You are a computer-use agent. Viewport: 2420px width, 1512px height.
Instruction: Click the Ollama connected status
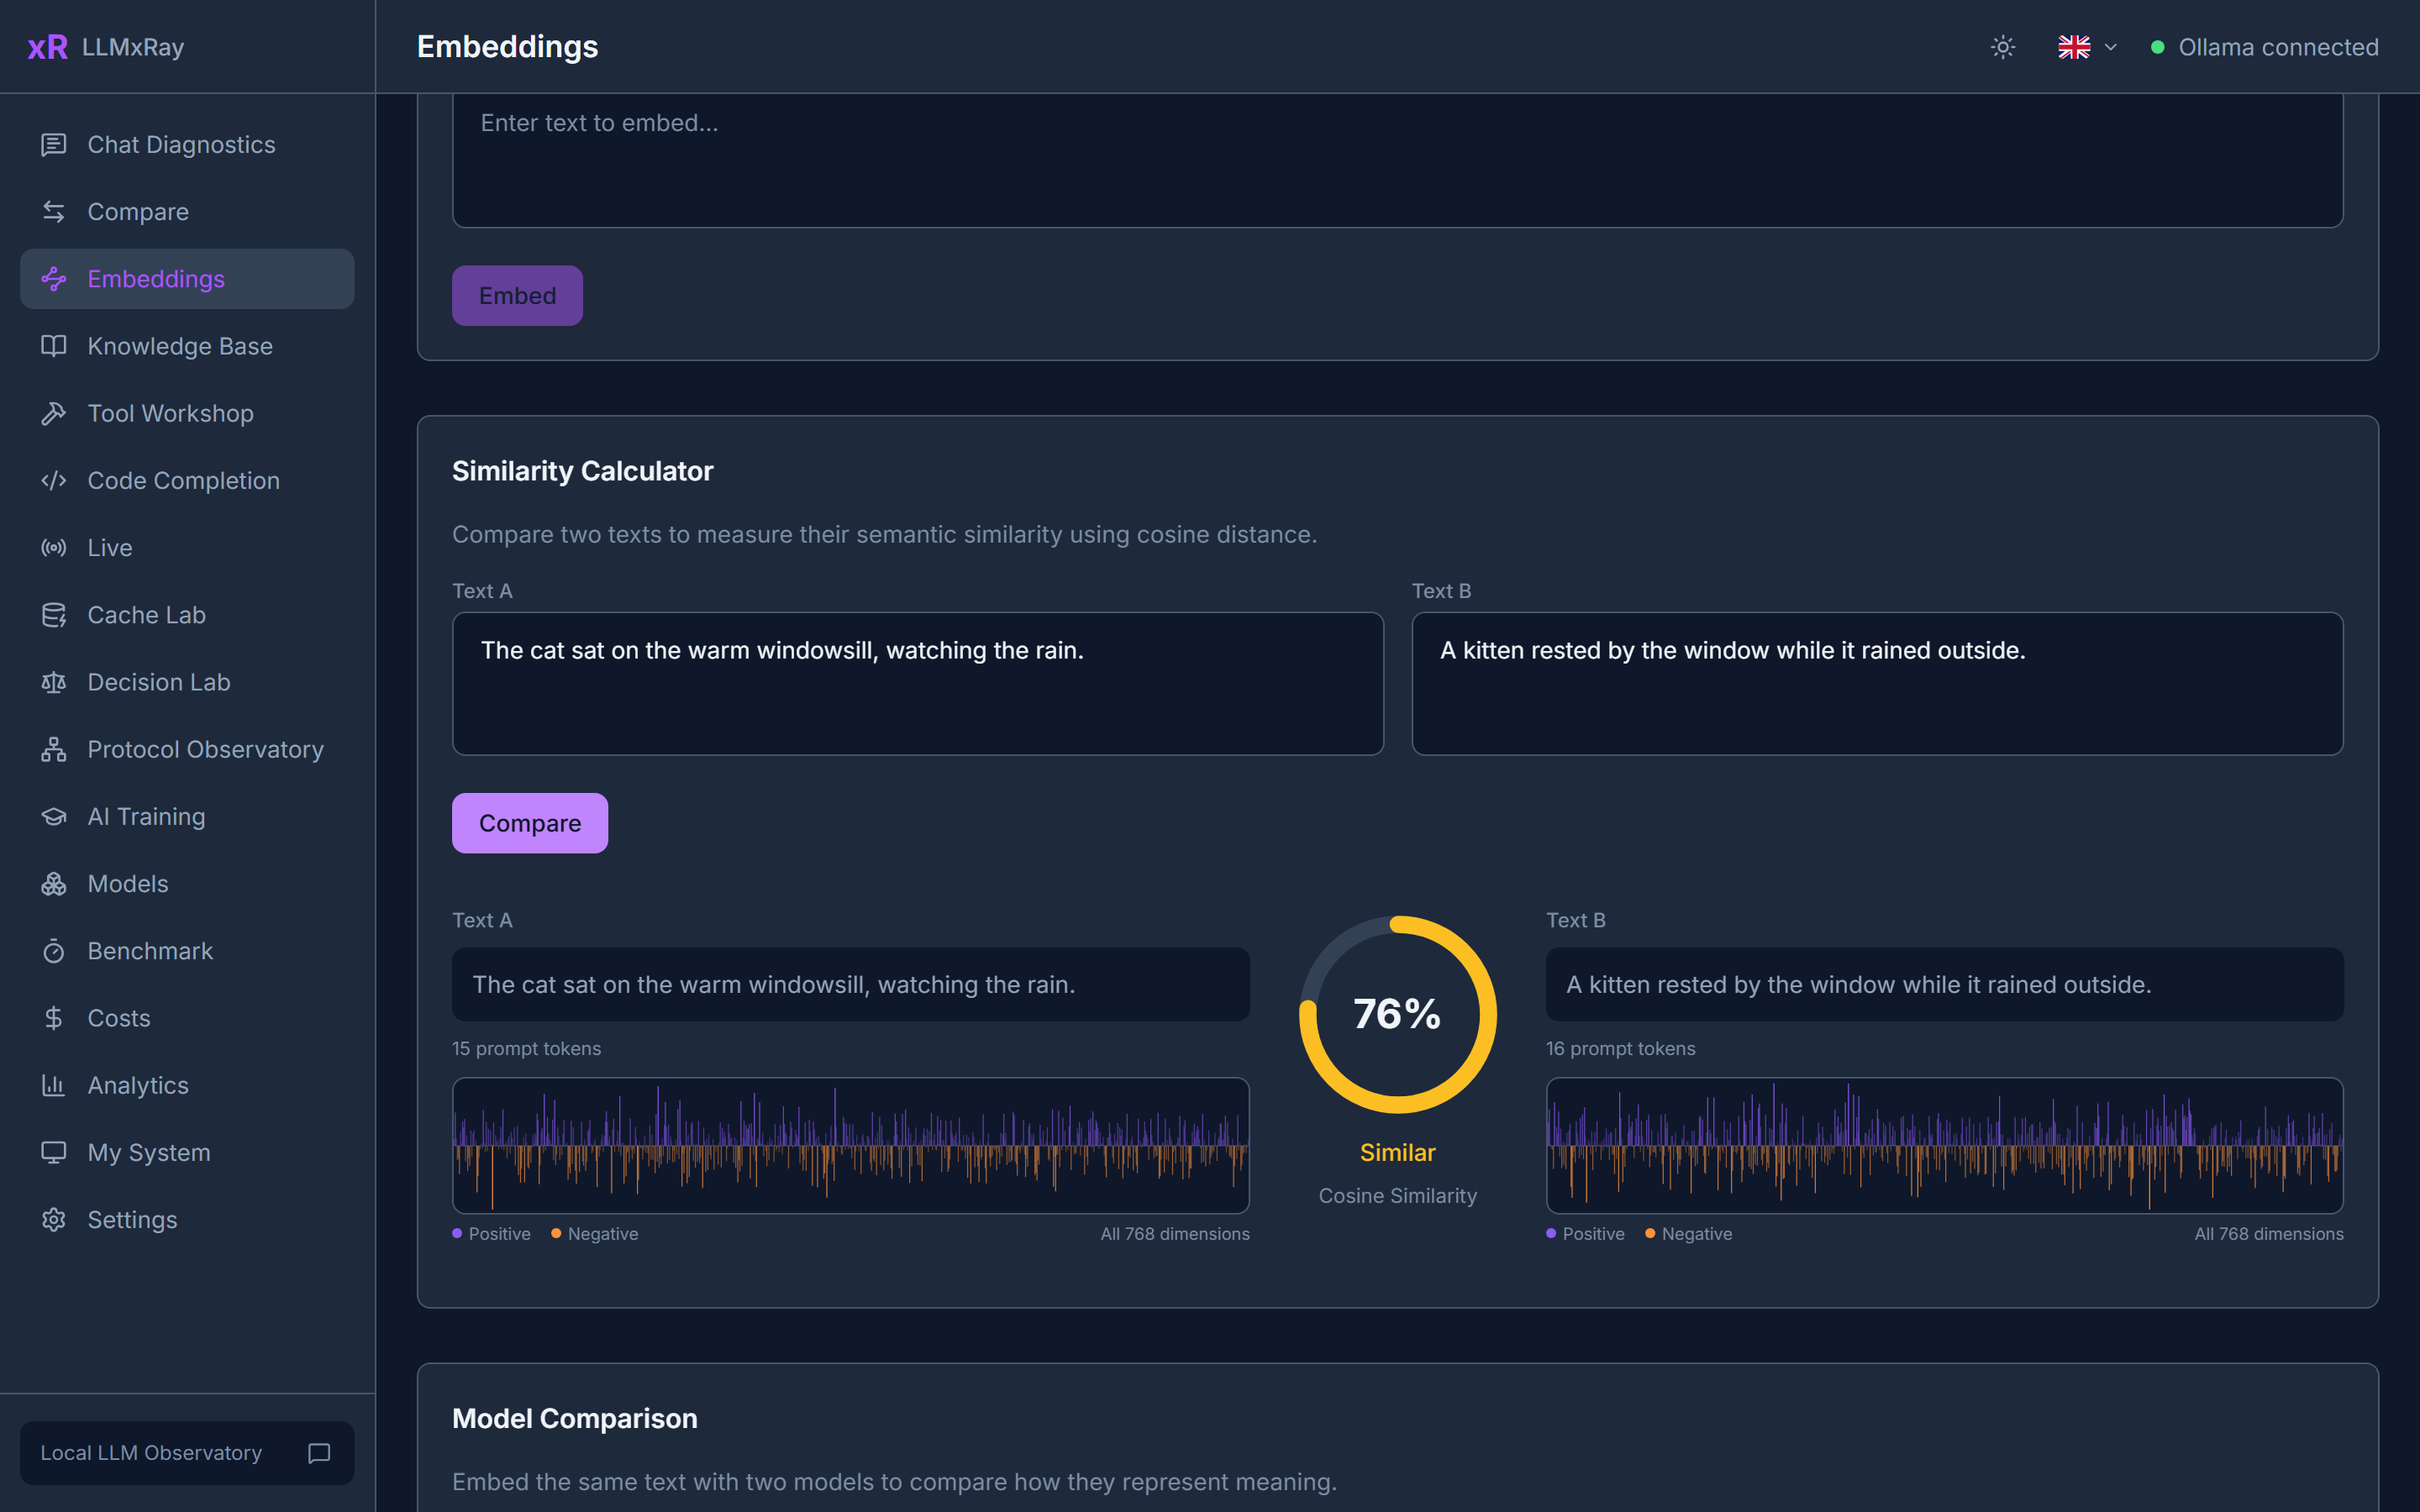(x=2265, y=47)
